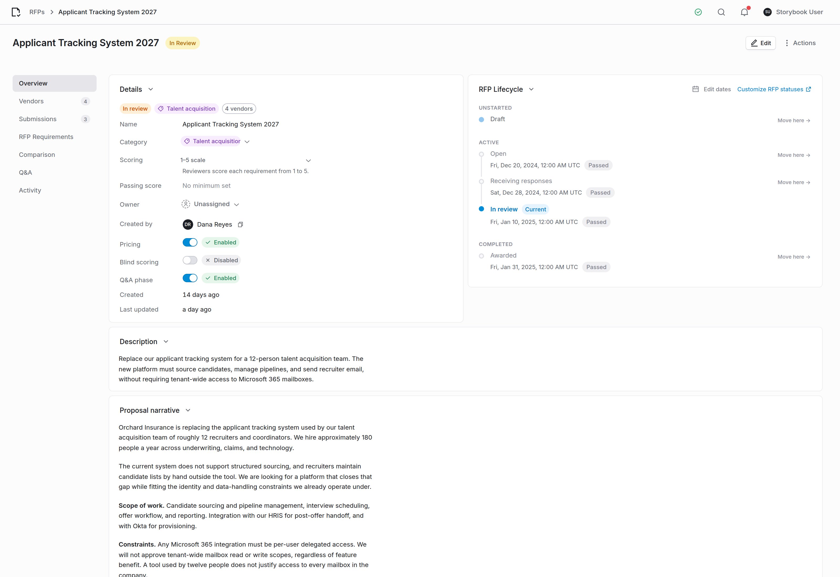Open the Submissions sidebar item
840x577 pixels.
click(55, 119)
